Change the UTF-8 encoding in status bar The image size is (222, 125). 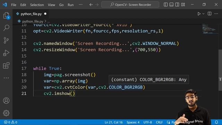coord(147,122)
